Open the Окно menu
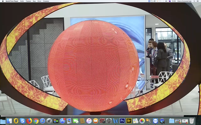 tap(39, 1)
